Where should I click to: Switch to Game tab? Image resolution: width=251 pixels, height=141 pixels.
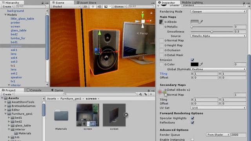(x=57, y=90)
